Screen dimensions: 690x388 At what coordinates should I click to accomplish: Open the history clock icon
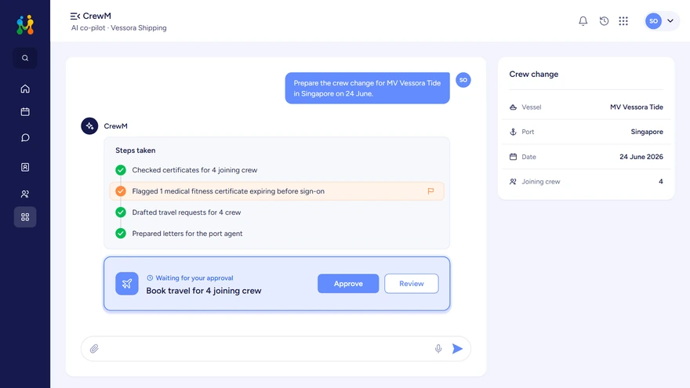tap(604, 20)
